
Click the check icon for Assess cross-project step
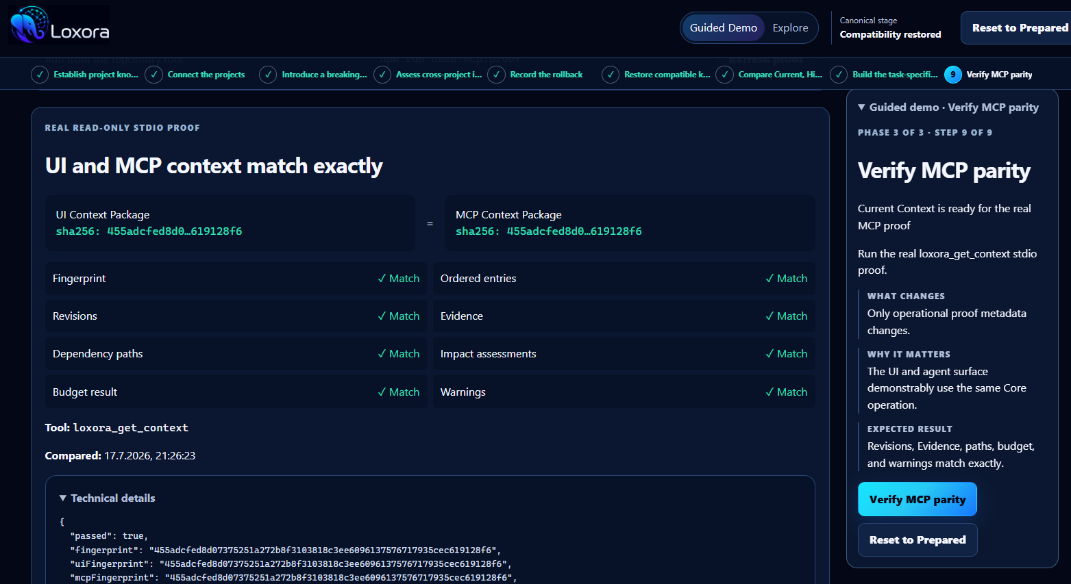382,75
